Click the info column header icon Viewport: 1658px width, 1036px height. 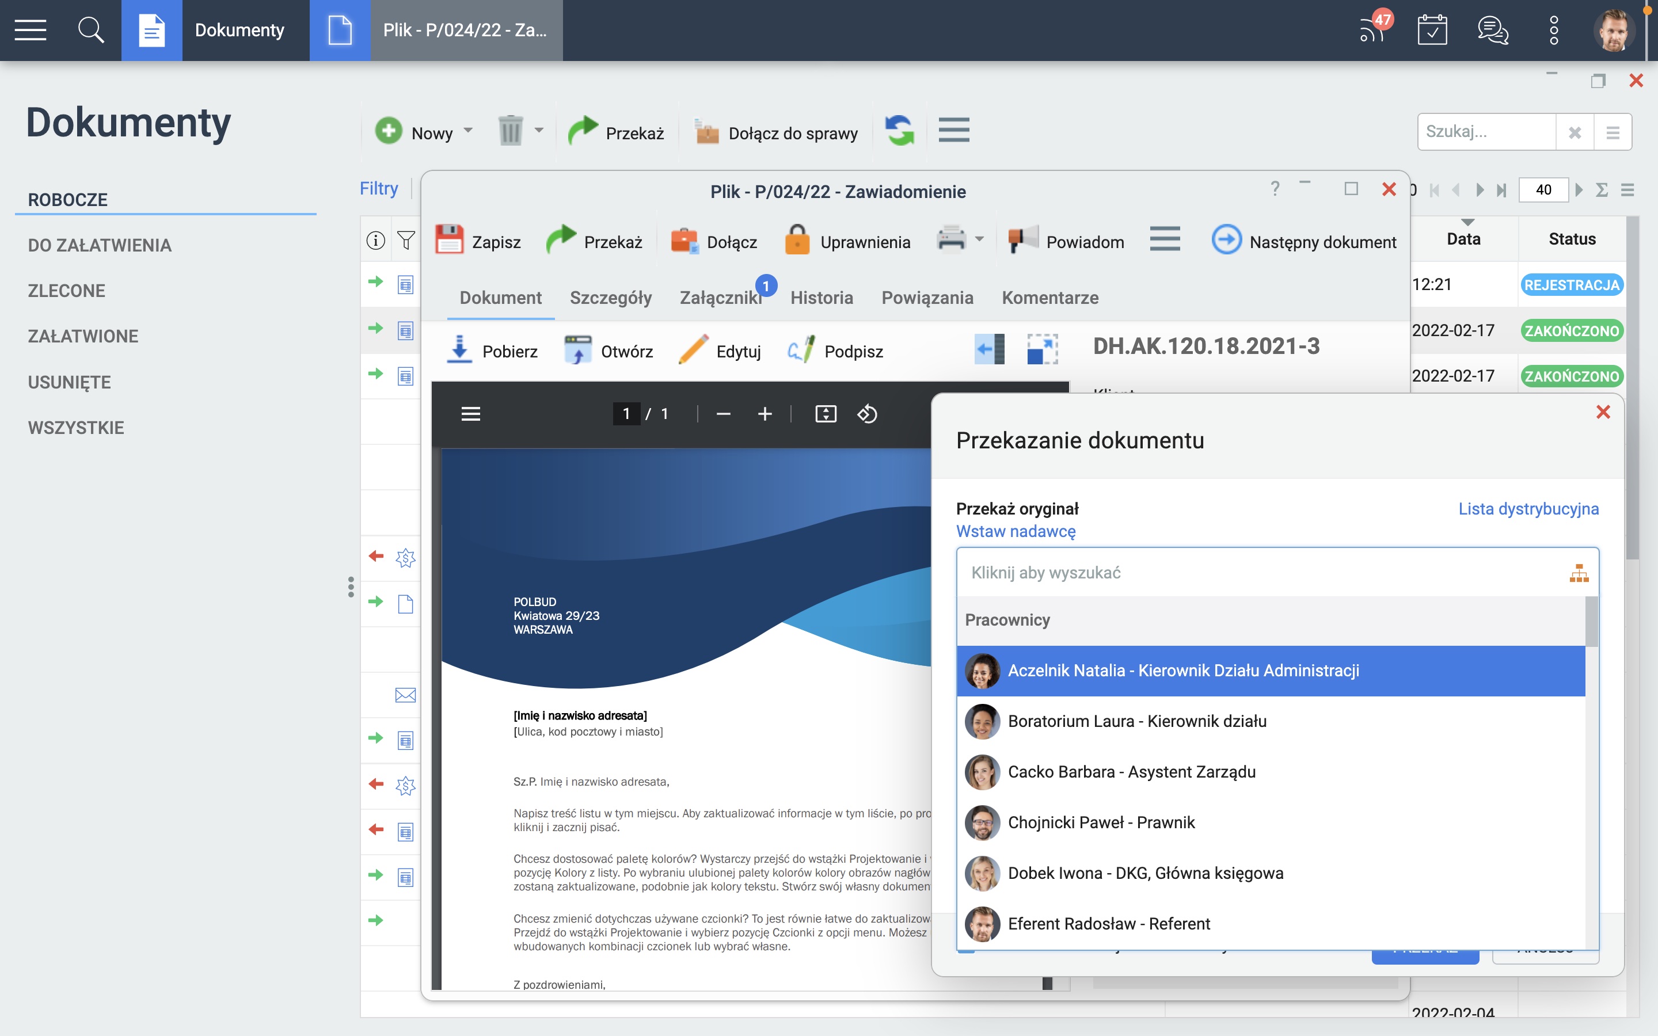click(375, 240)
